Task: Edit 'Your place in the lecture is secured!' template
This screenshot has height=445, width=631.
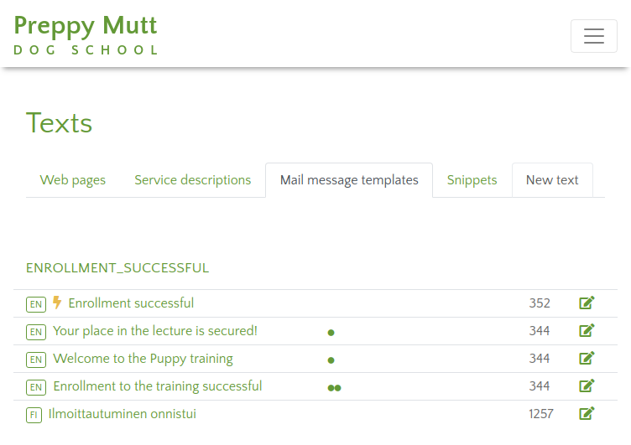Action: tap(587, 331)
